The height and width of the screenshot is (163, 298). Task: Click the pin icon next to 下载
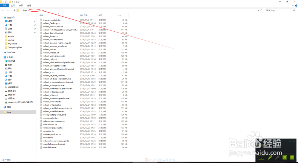[x=35, y=25]
